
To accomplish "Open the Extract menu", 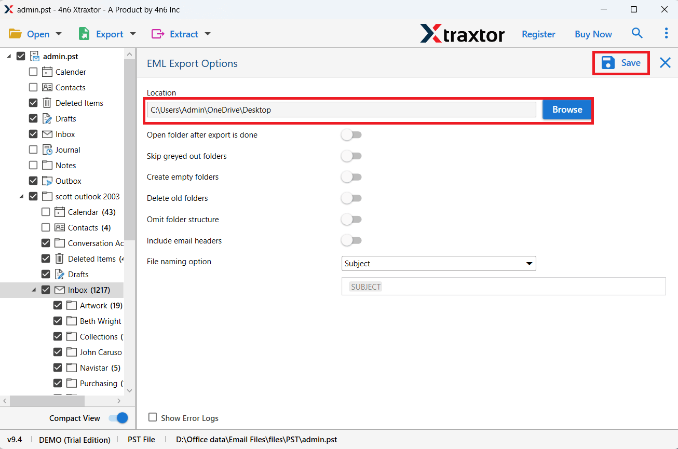I will (x=181, y=34).
